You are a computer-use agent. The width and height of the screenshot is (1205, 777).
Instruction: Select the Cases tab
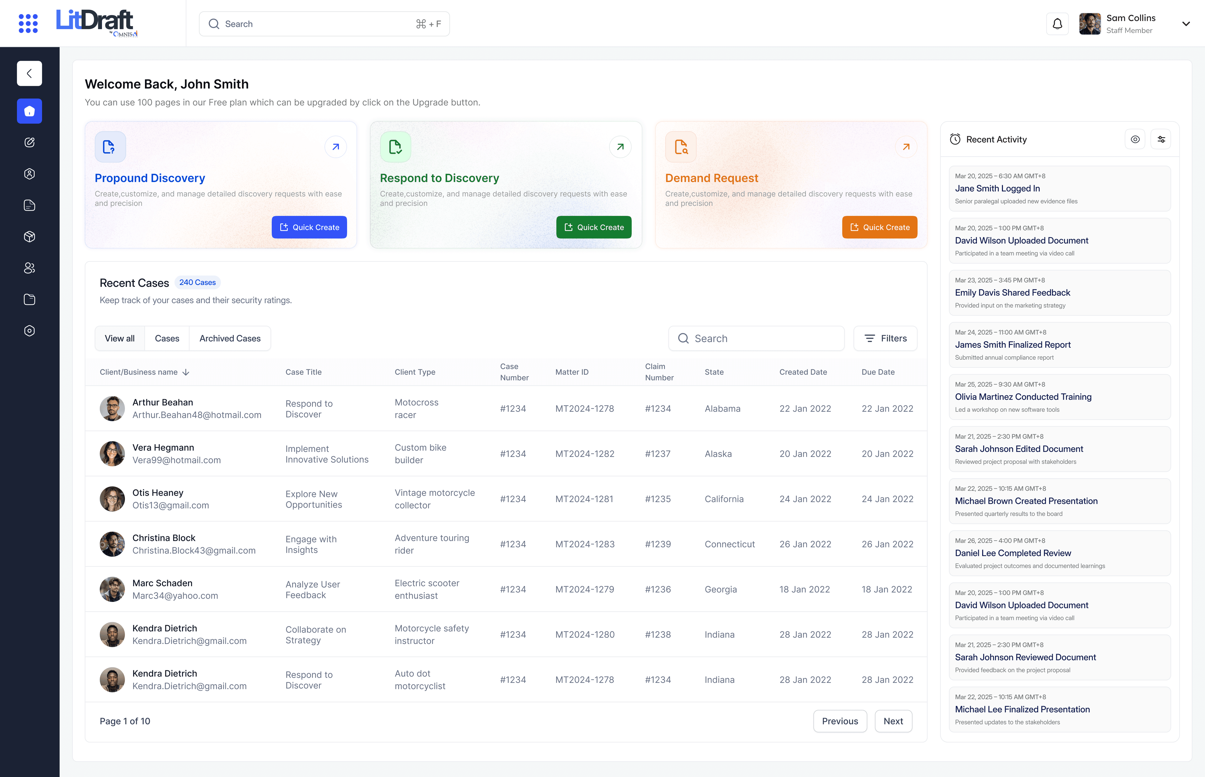[x=167, y=339]
